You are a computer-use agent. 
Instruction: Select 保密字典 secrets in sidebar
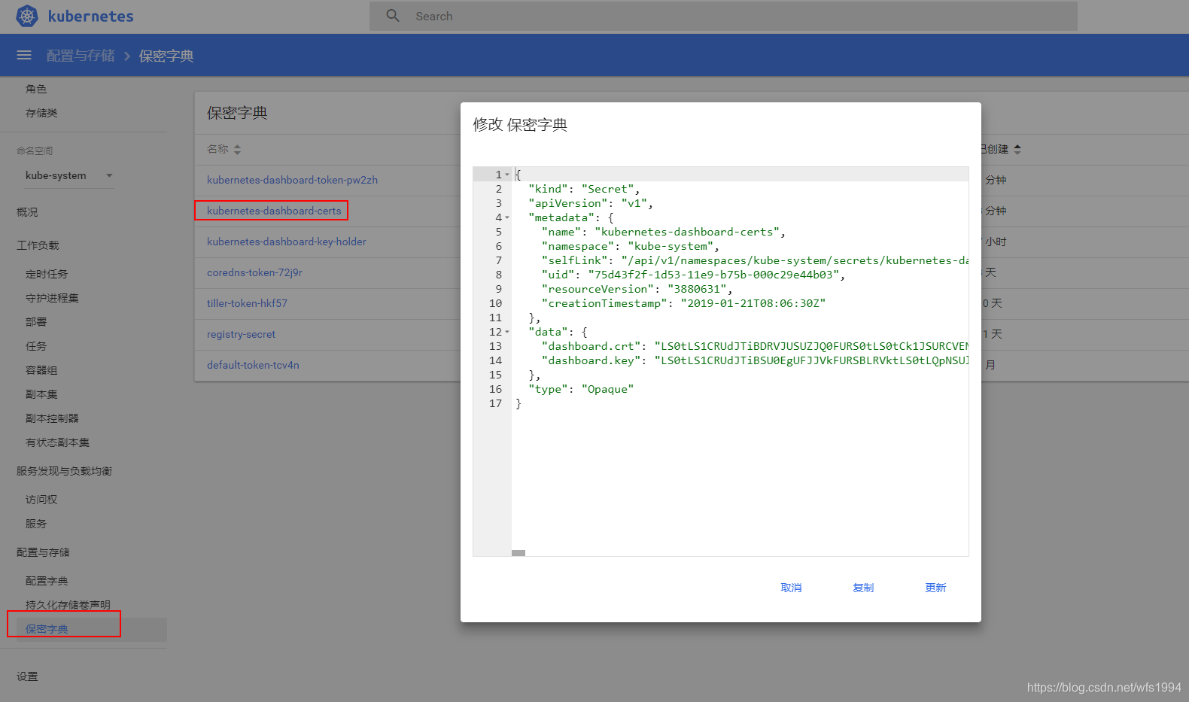pyautogui.click(x=47, y=629)
